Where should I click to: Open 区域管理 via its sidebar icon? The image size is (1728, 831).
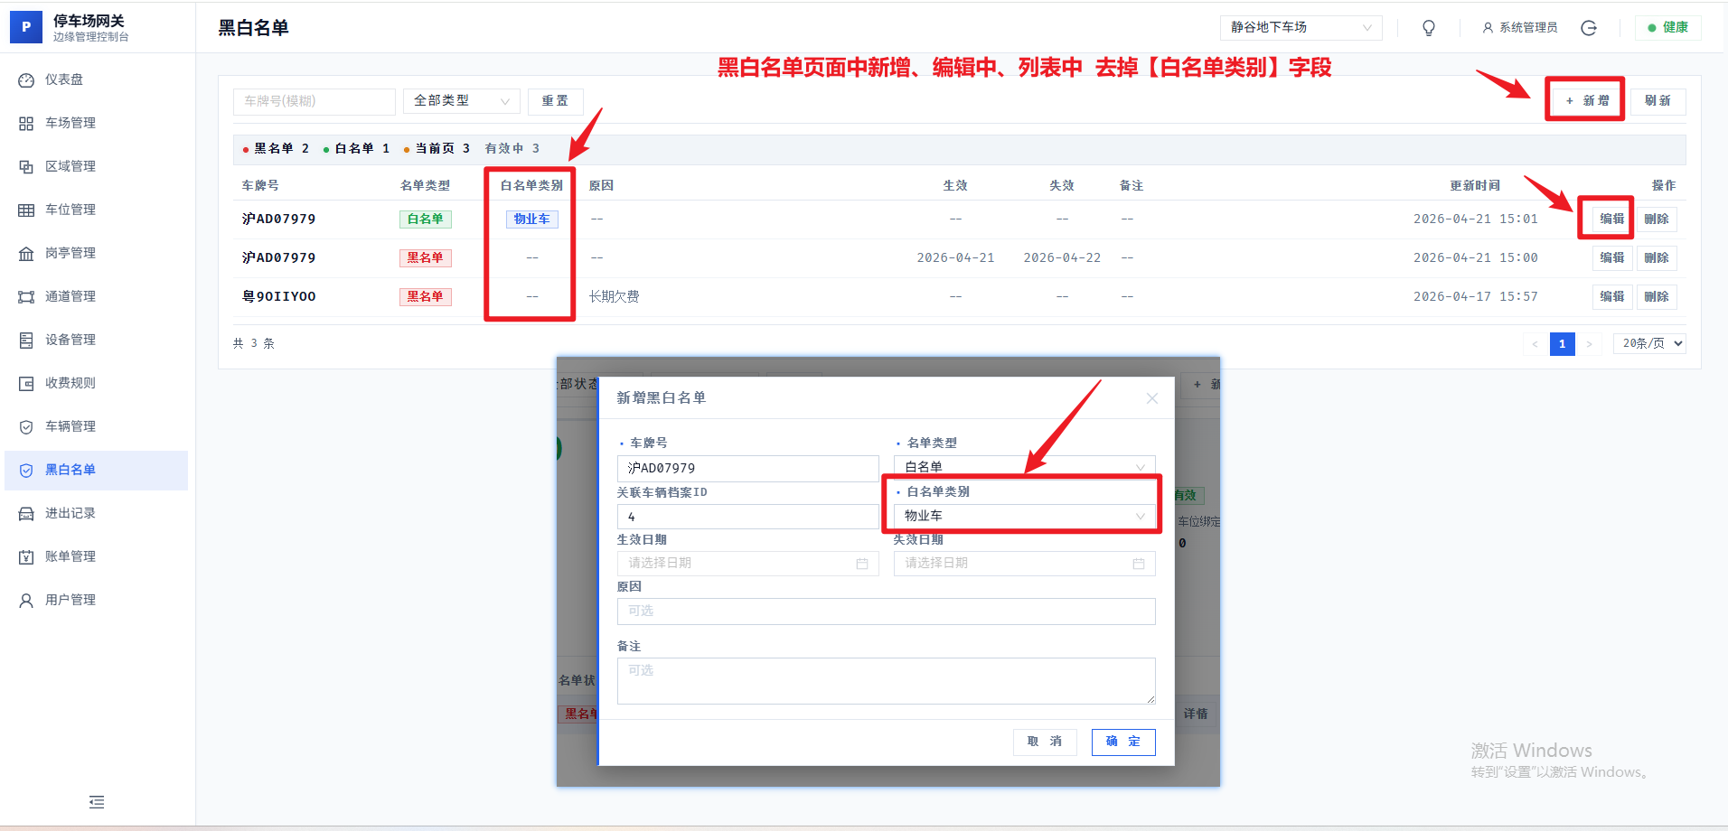(x=25, y=166)
